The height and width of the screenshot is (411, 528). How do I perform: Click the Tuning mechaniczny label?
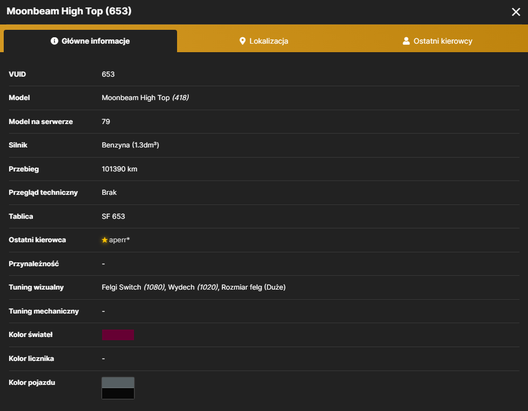tap(44, 311)
